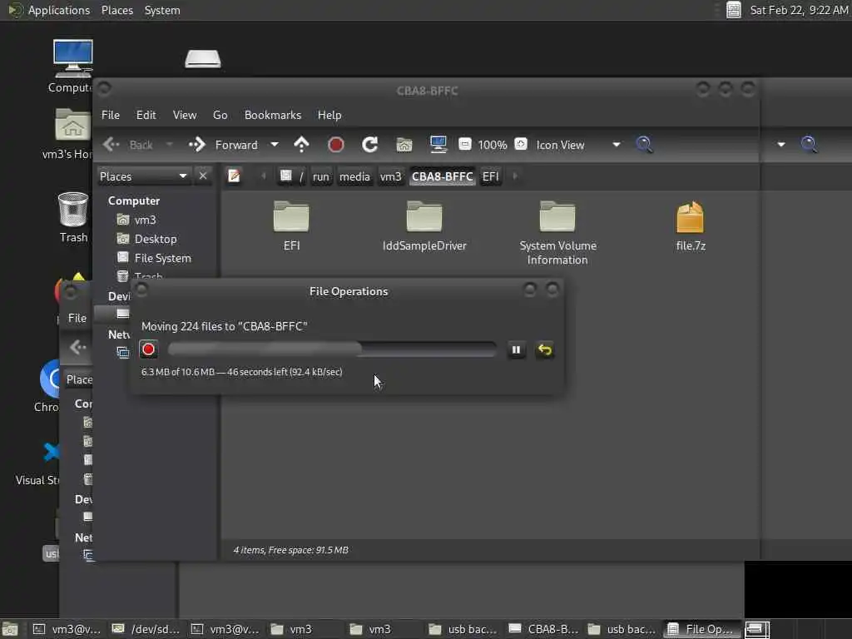This screenshot has width=852, height=639.
Task: Select File System in sidebar
Action: (162, 258)
